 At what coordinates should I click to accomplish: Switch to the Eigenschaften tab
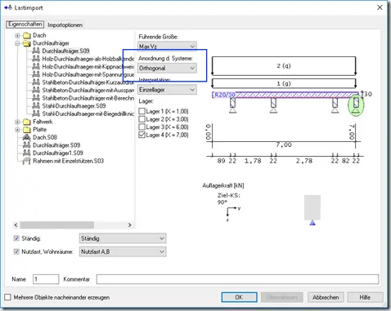[x=25, y=24]
